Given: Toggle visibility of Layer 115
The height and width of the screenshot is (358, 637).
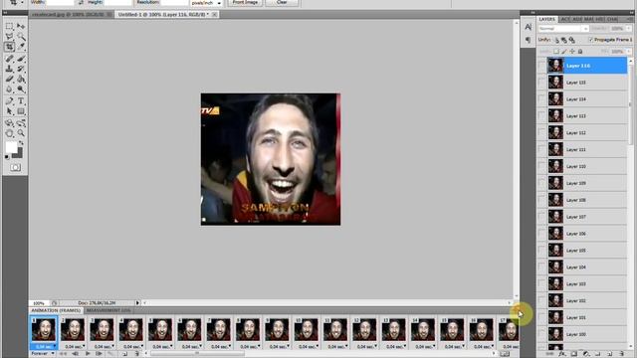Looking at the screenshot, I should tap(541, 83).
